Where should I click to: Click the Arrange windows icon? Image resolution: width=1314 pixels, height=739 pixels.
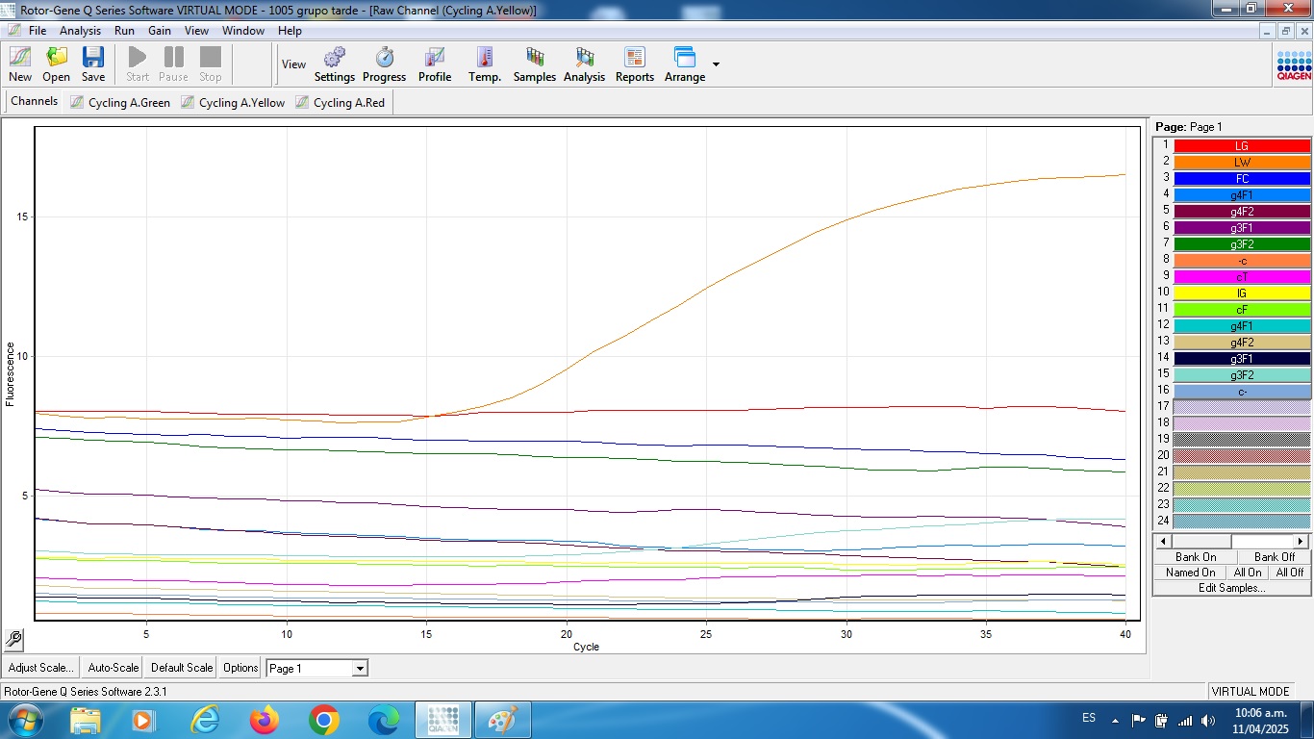coord(685,64)
